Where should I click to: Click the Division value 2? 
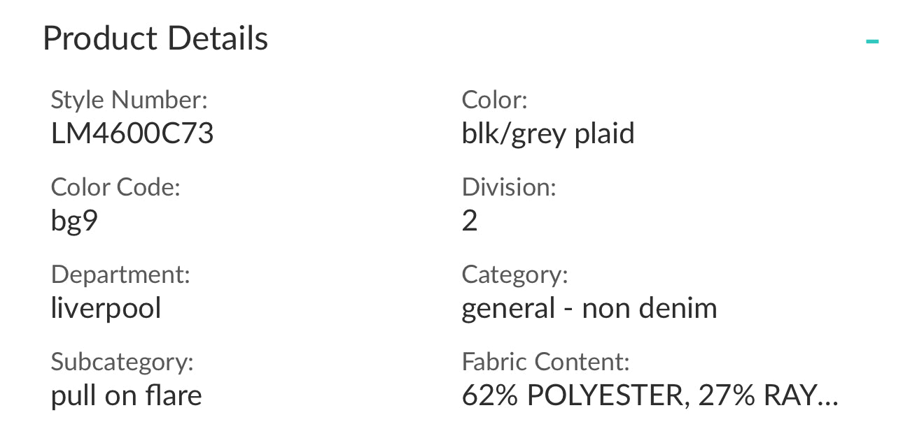[470, 221]
